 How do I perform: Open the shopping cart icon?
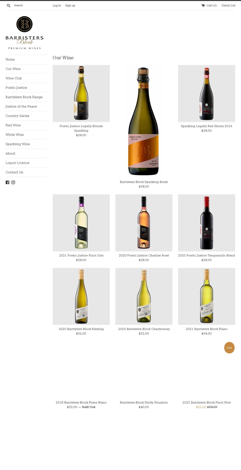click(203, 6)
